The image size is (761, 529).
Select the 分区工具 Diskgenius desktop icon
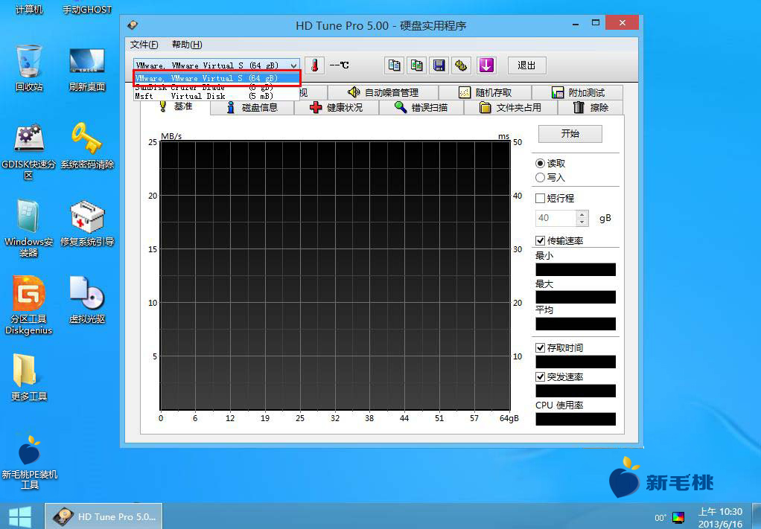coord(28,306)
